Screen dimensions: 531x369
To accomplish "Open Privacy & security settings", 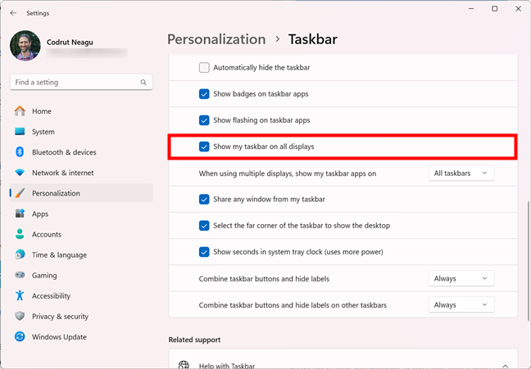I will pyautogui.click(x=81, y=317).
